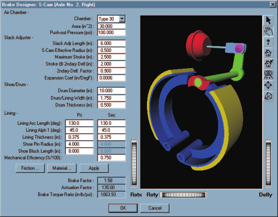
Task: Set current view as home
Action: (268, 64)
